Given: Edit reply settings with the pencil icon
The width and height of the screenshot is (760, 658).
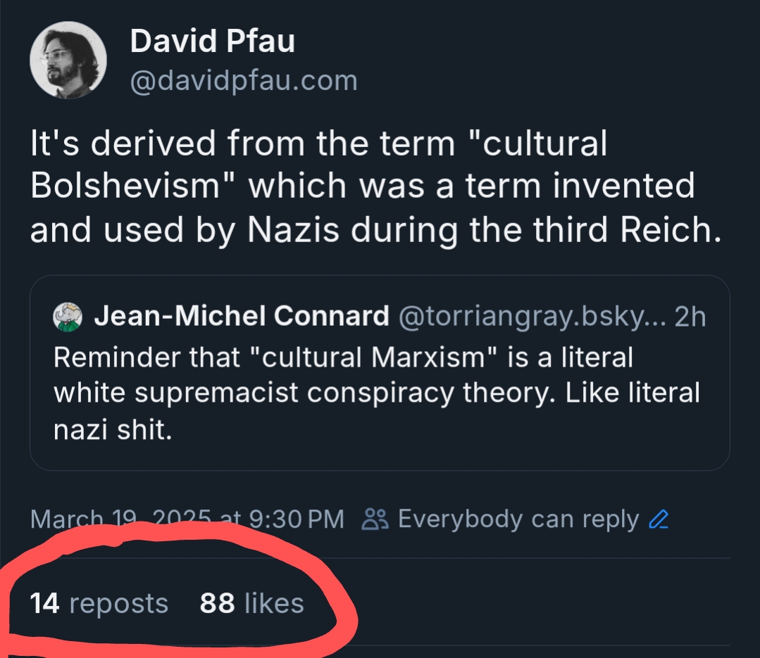Looking at the screenshot, I should click(x=658, y=519).
